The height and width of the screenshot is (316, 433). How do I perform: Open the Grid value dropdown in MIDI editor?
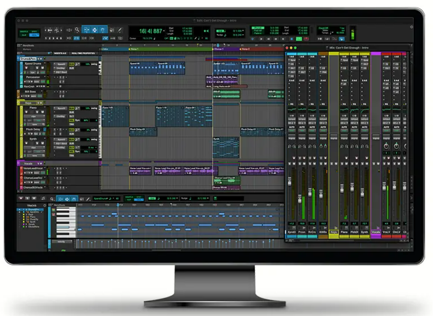point(177,198)
